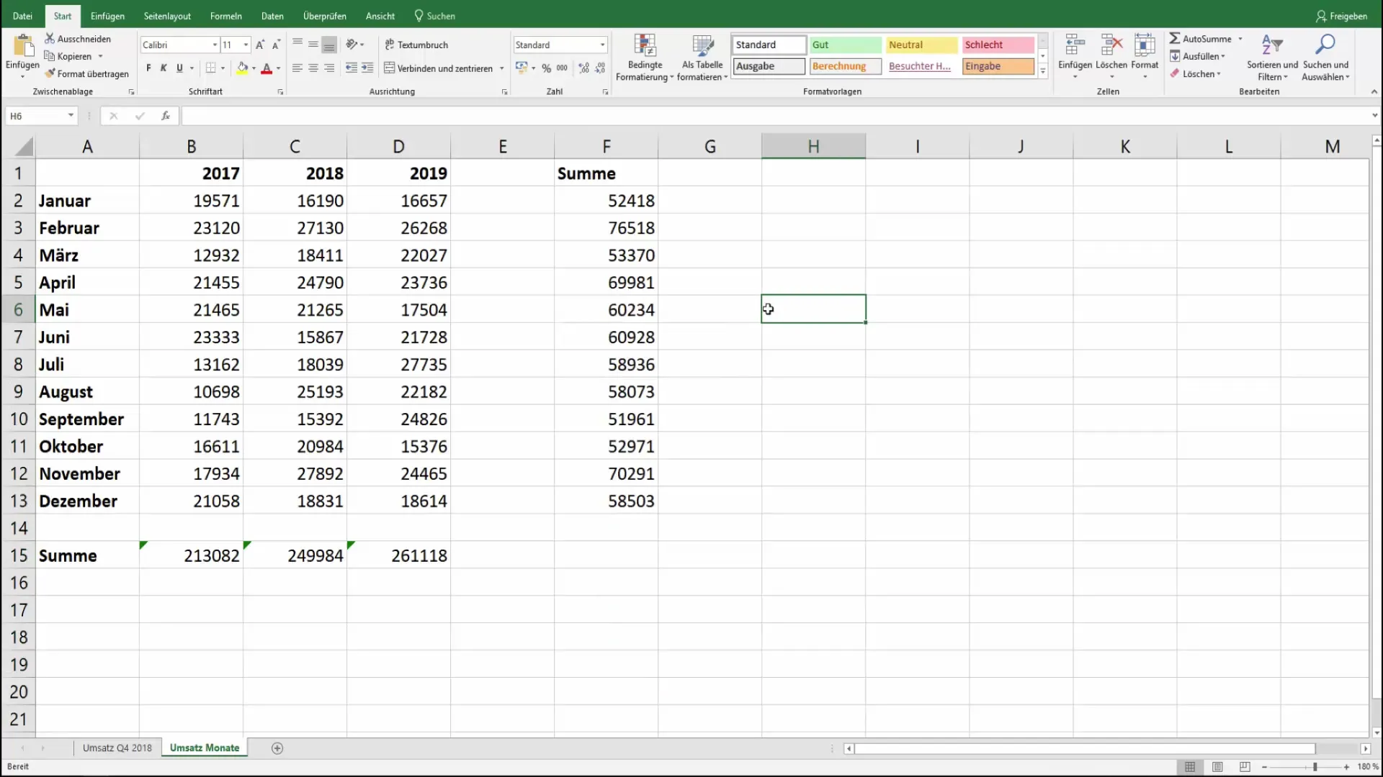
Task: Expand the Formatvorlagen gallery
Action: point(1042,71)
